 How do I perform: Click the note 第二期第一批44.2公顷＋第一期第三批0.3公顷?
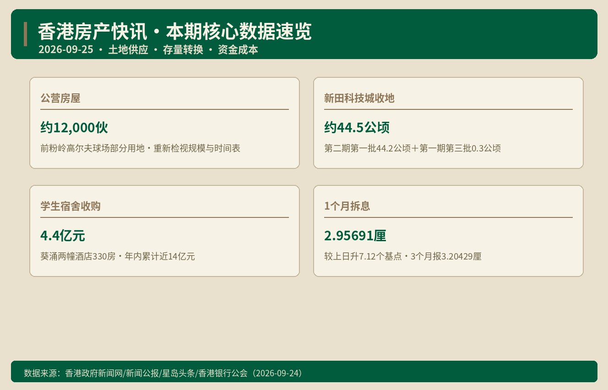point(412,148)
